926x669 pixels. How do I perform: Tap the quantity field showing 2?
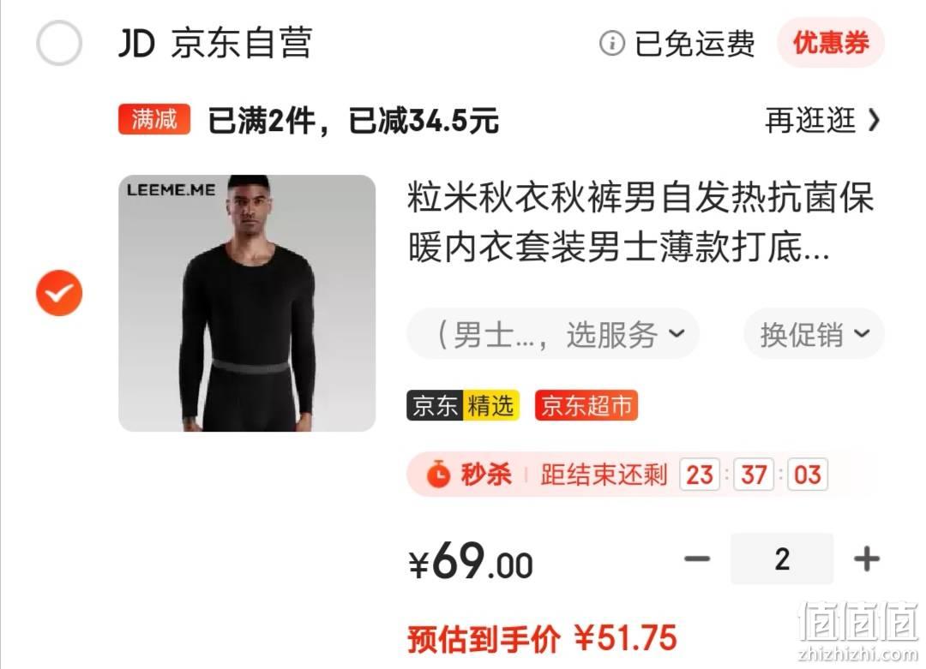tap(782, 558)
